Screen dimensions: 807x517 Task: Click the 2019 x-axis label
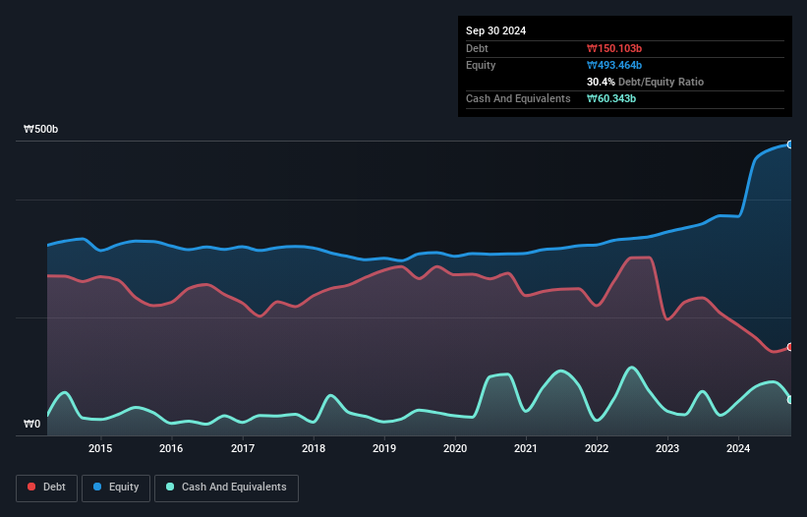tap(384, 448)
